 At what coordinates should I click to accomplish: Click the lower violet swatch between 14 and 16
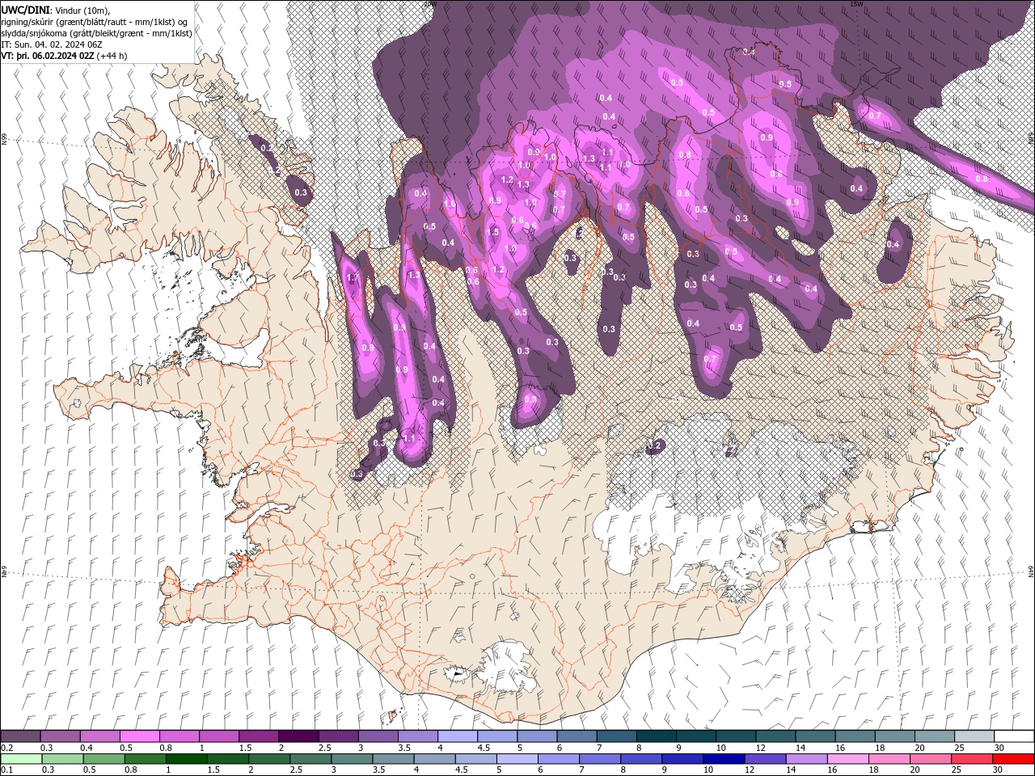point(806,759)
